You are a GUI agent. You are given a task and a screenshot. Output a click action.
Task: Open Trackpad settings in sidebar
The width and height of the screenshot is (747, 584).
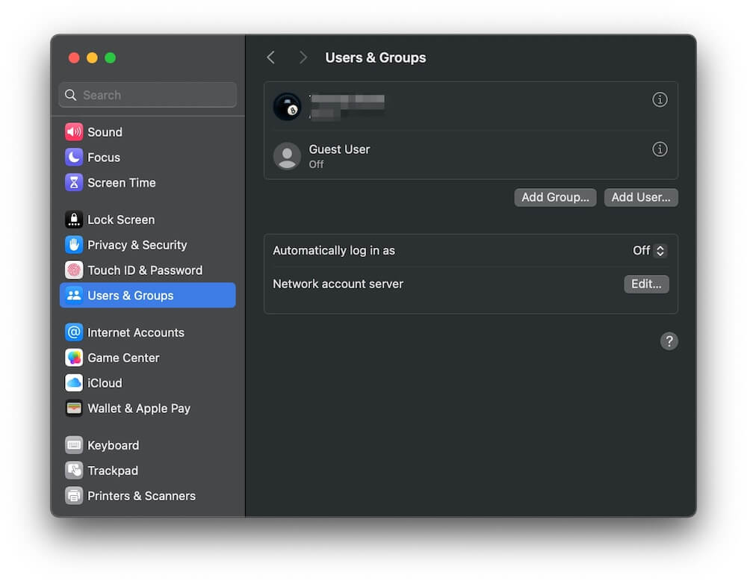point(147,470)
